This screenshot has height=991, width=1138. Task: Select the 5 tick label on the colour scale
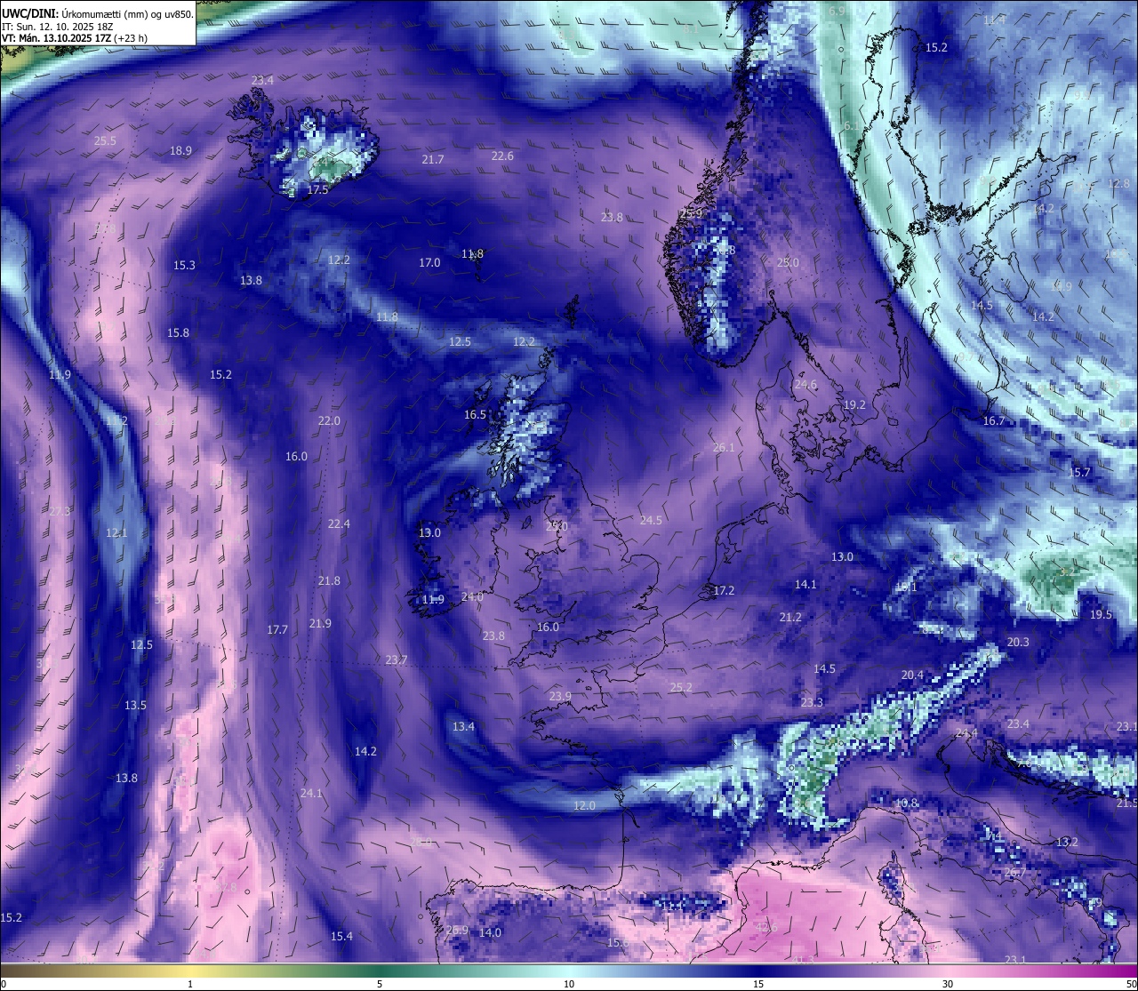(x=380, y=984)
